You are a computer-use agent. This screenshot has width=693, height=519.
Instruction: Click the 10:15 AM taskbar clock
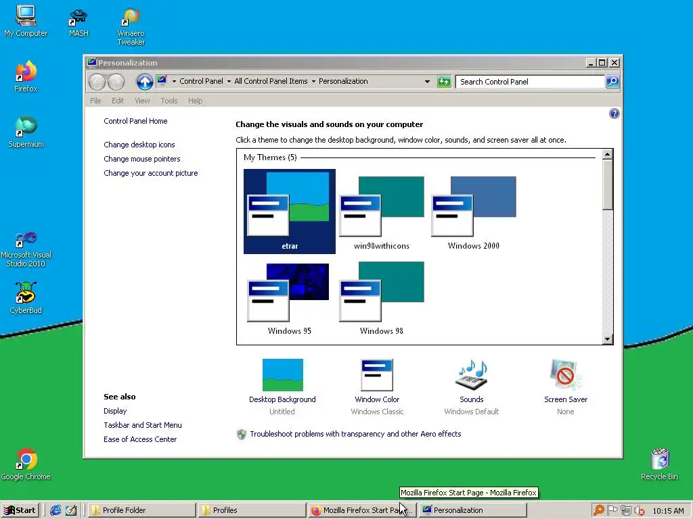tap(668, 511)
